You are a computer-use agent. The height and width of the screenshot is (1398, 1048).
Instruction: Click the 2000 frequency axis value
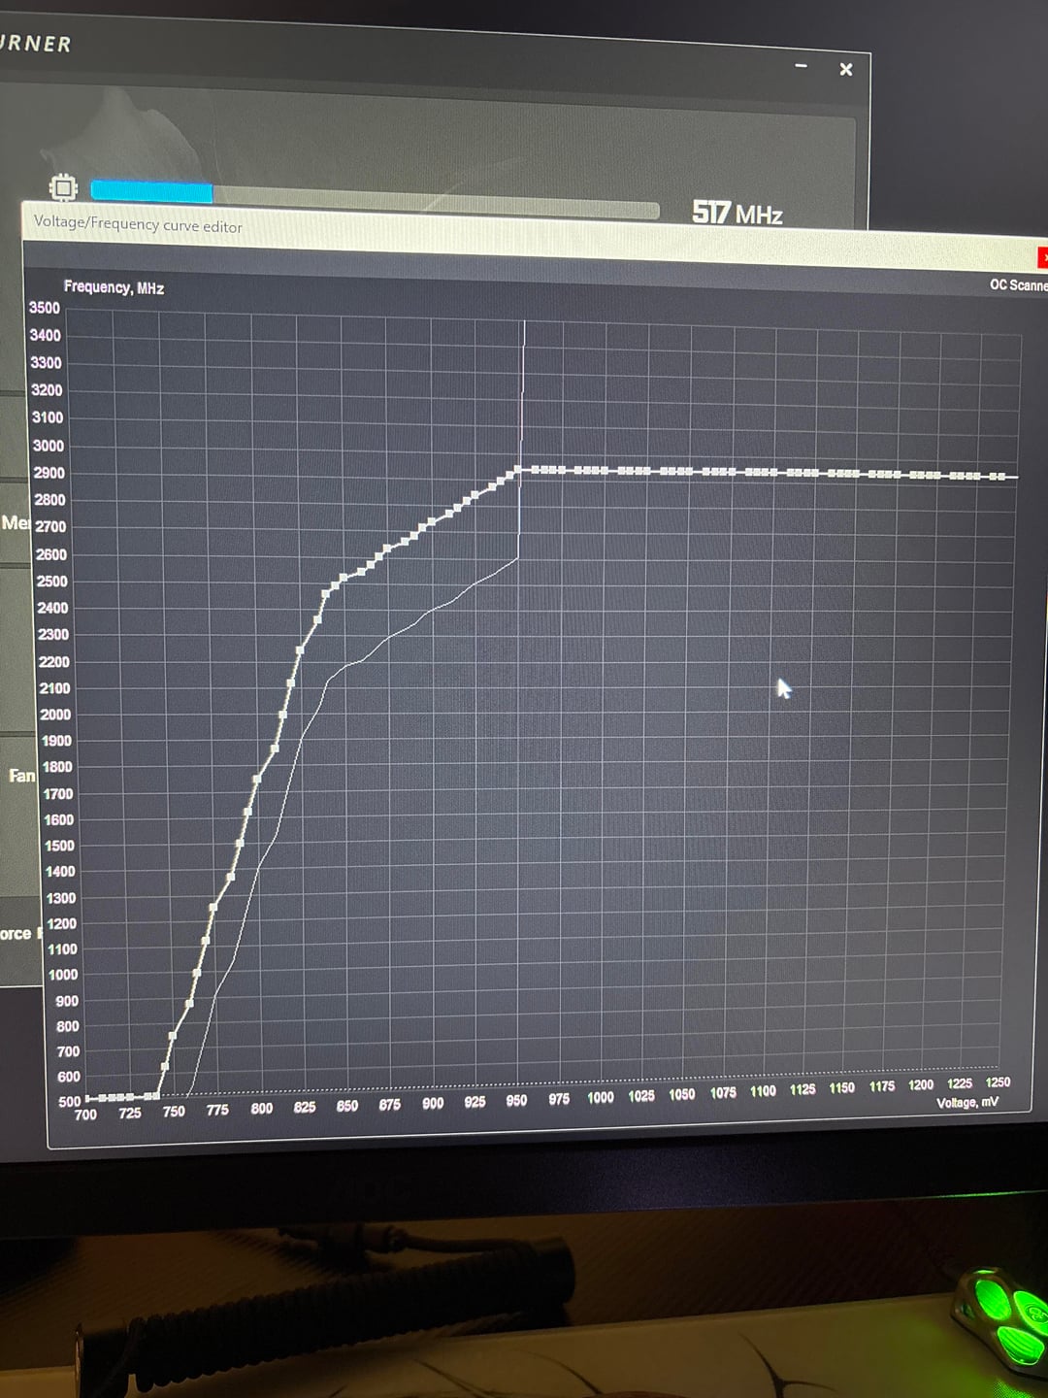coord(54,714)
